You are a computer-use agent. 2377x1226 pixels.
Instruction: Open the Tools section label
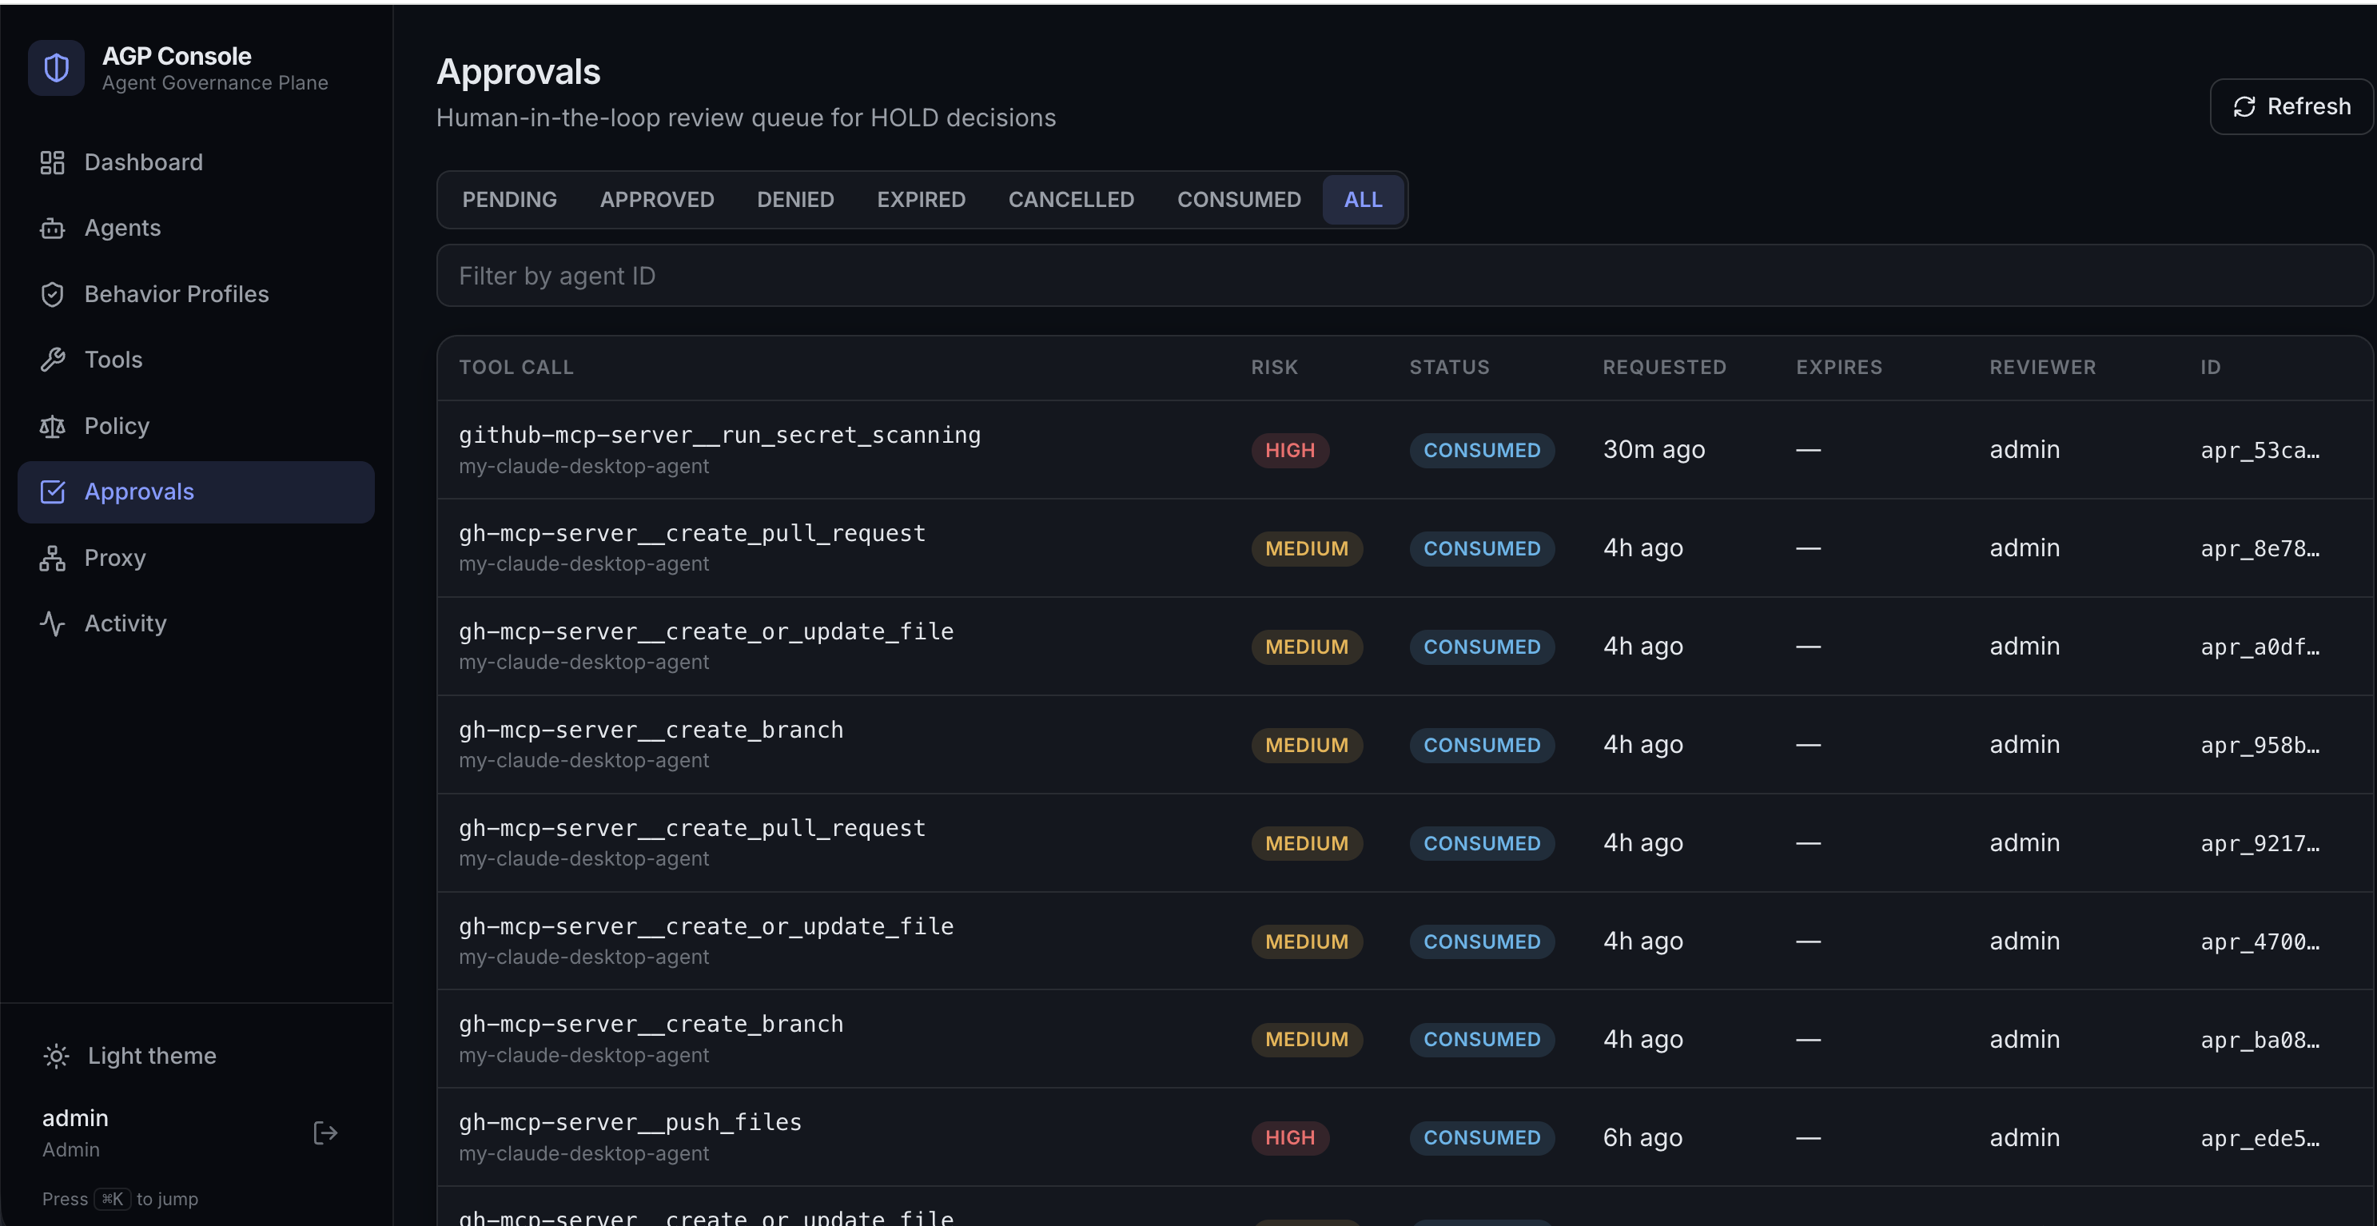[113, 360]
